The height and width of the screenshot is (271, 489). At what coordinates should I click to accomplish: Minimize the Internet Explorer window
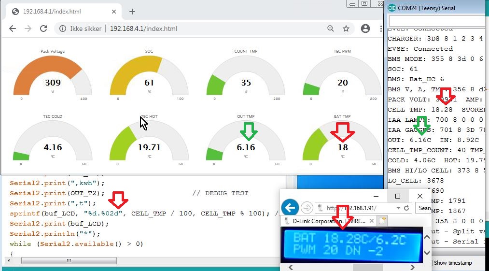click(x=376, y=196)
